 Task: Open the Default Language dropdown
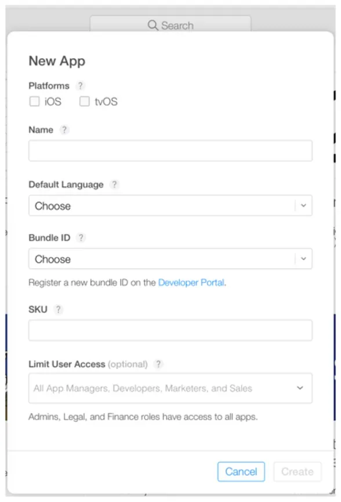click(x=170, y=205)
